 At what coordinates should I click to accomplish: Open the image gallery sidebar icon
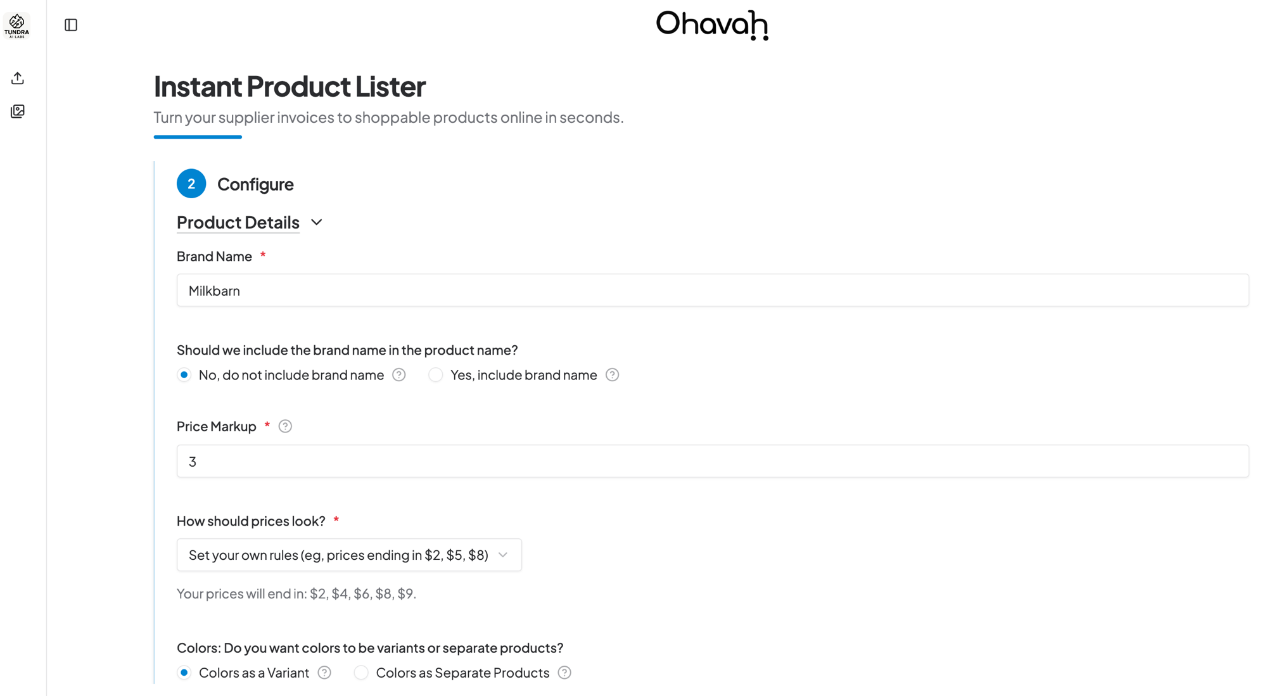(18, 111)
